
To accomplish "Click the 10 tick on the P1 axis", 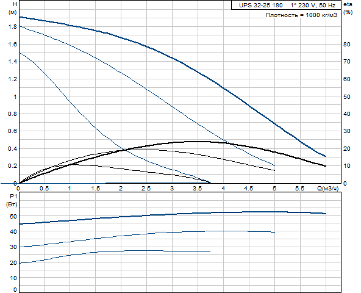I will click(13, 278).
